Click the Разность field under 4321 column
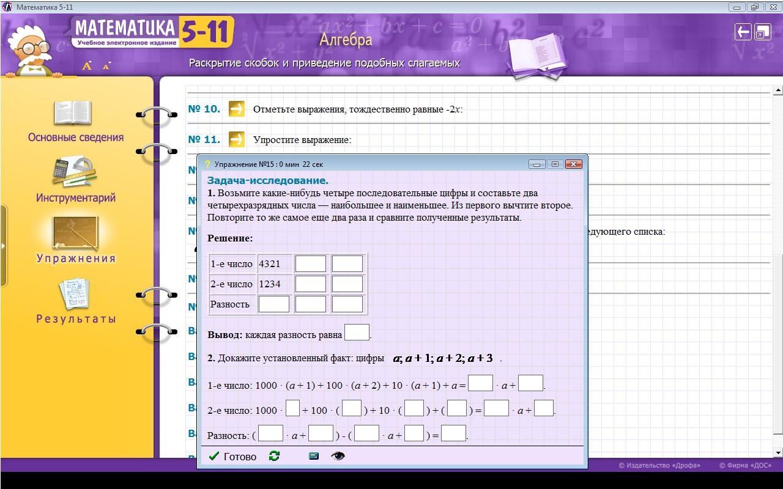 point(273,304)
